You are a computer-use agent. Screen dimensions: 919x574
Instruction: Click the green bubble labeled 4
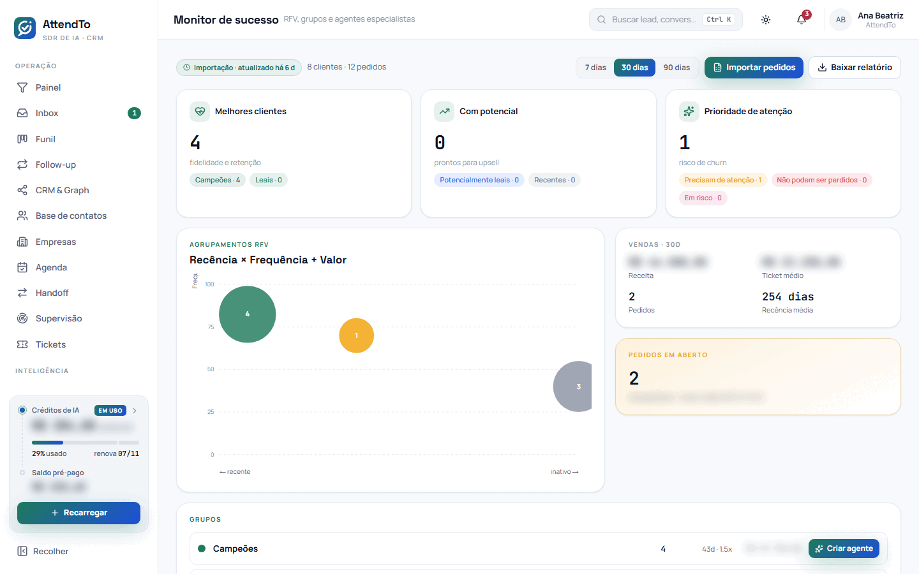click(248, 314)
